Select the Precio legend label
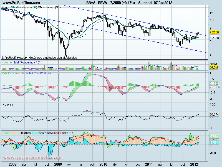 pyautogui.click(x=6, y=7)
